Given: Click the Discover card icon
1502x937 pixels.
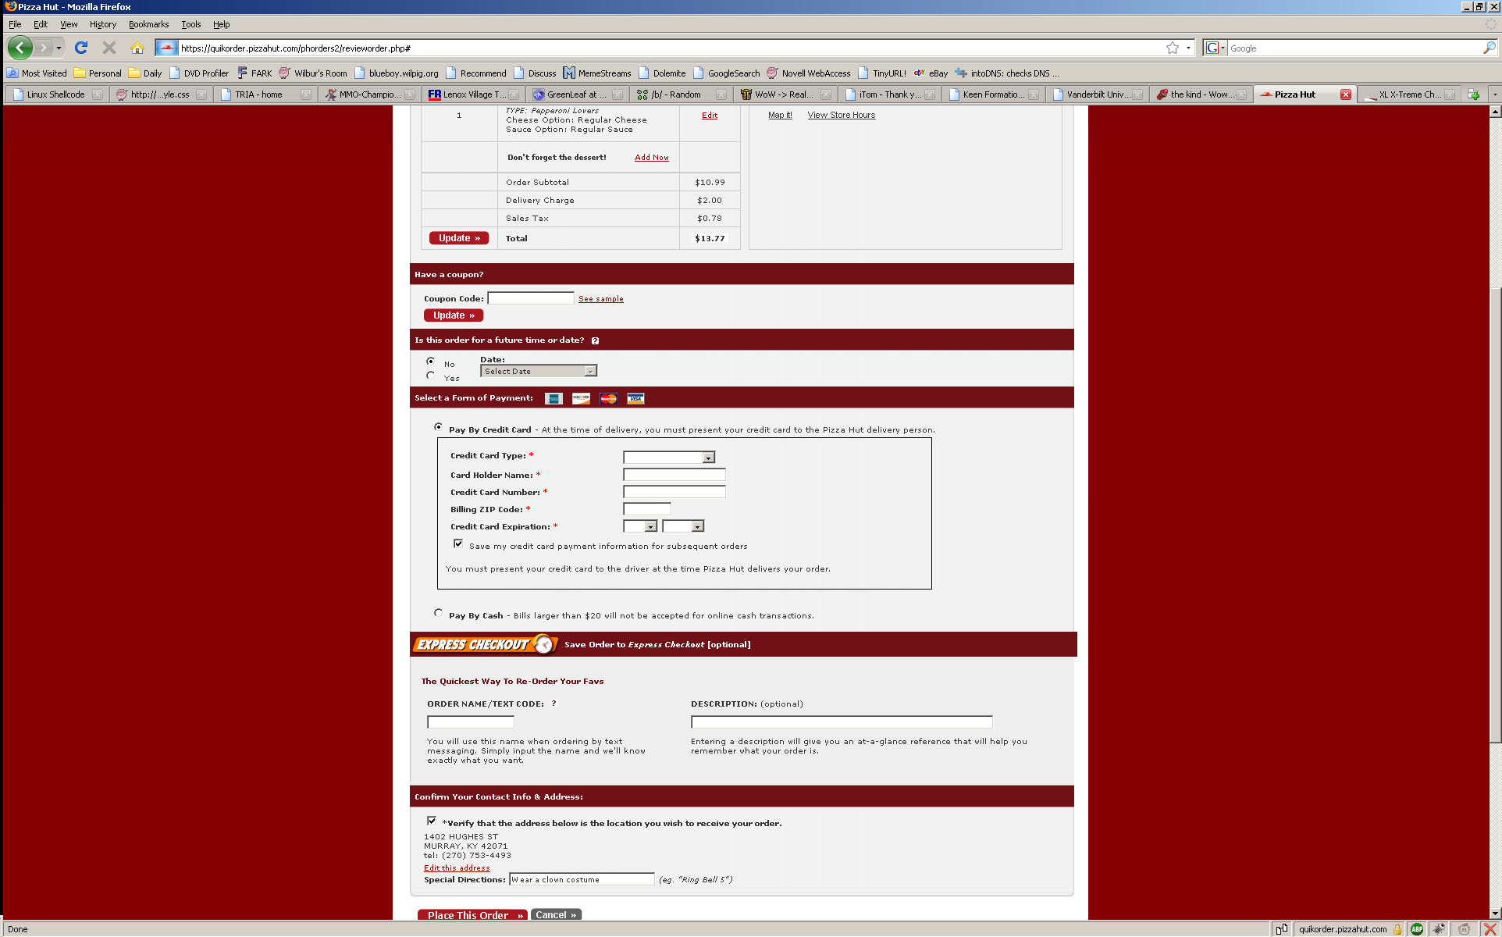Looking at the screenshot, I should [581, 398].
